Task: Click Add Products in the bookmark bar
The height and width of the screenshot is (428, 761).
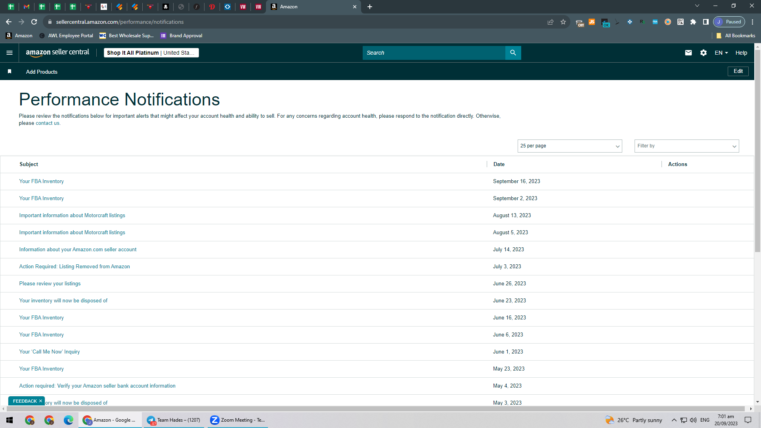Action: click(42, 72)
